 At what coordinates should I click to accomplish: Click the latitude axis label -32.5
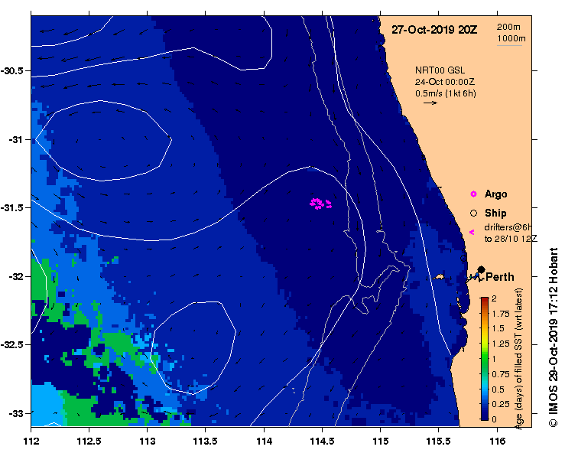pyautogui.click(x=11, y=345)
